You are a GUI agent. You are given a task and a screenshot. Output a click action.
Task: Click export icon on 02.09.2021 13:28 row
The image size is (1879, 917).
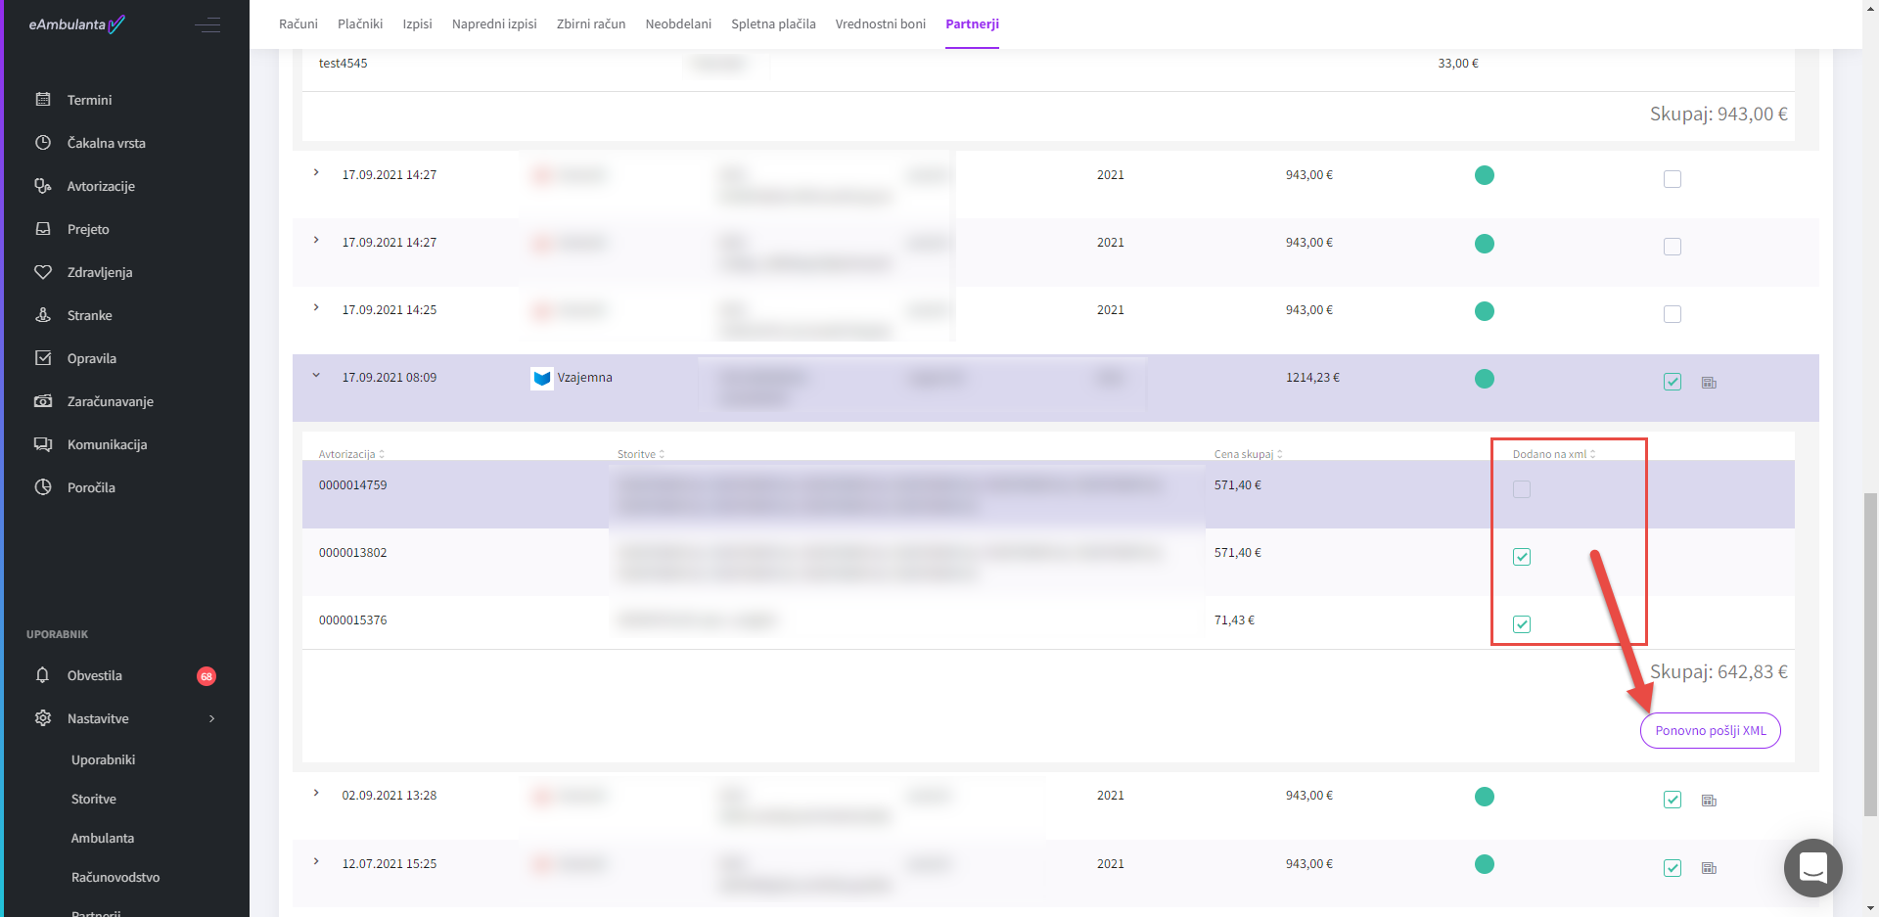(x=1709, y=801)
